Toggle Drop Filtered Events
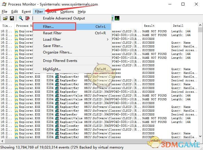Screen dimensions: 203x150 point(72,61)
